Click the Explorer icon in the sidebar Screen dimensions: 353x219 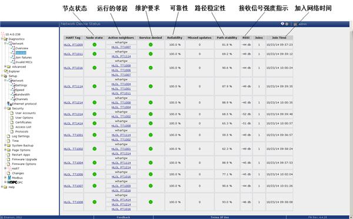click(6, 71)
